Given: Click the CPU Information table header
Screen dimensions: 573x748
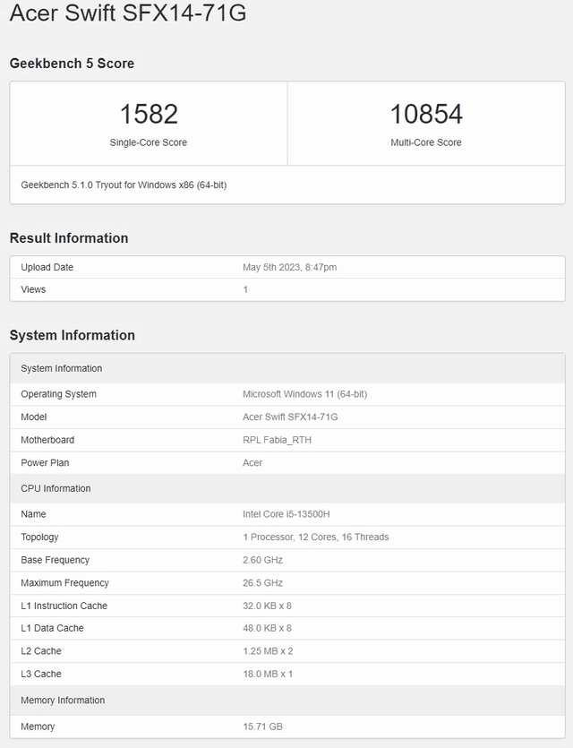Looking at the screenshot, I should coord(56,488).
